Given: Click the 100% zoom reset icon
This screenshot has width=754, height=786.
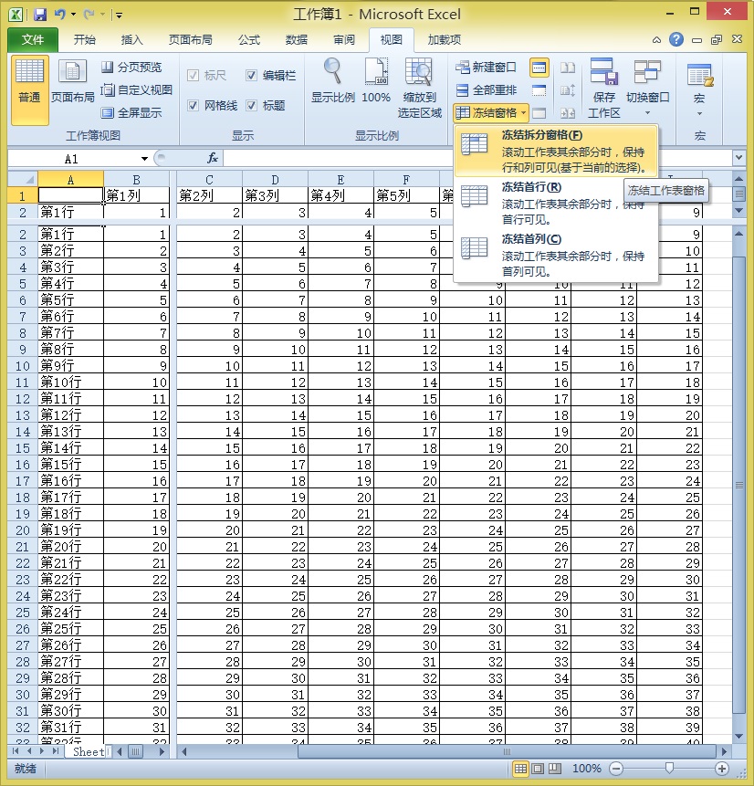Looking at the screenshot, I should [376, 73].
